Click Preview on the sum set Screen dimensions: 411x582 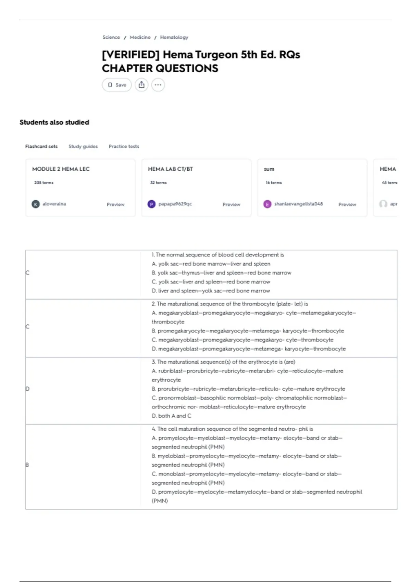point(347,204)
